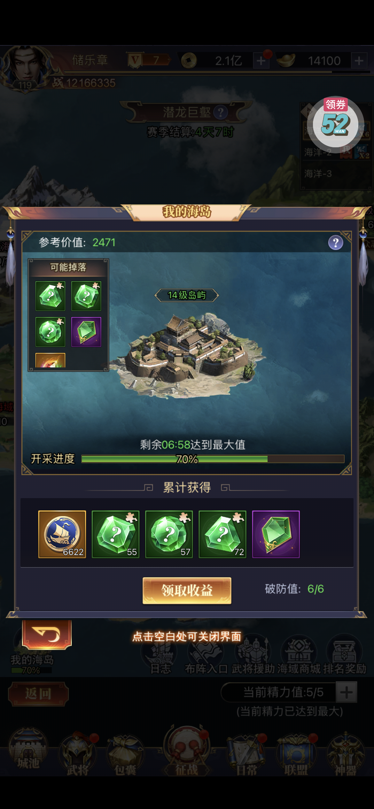The image size is (374, 809).
Task: Click the 开采进度 70% progress bar
Action: 213,459
